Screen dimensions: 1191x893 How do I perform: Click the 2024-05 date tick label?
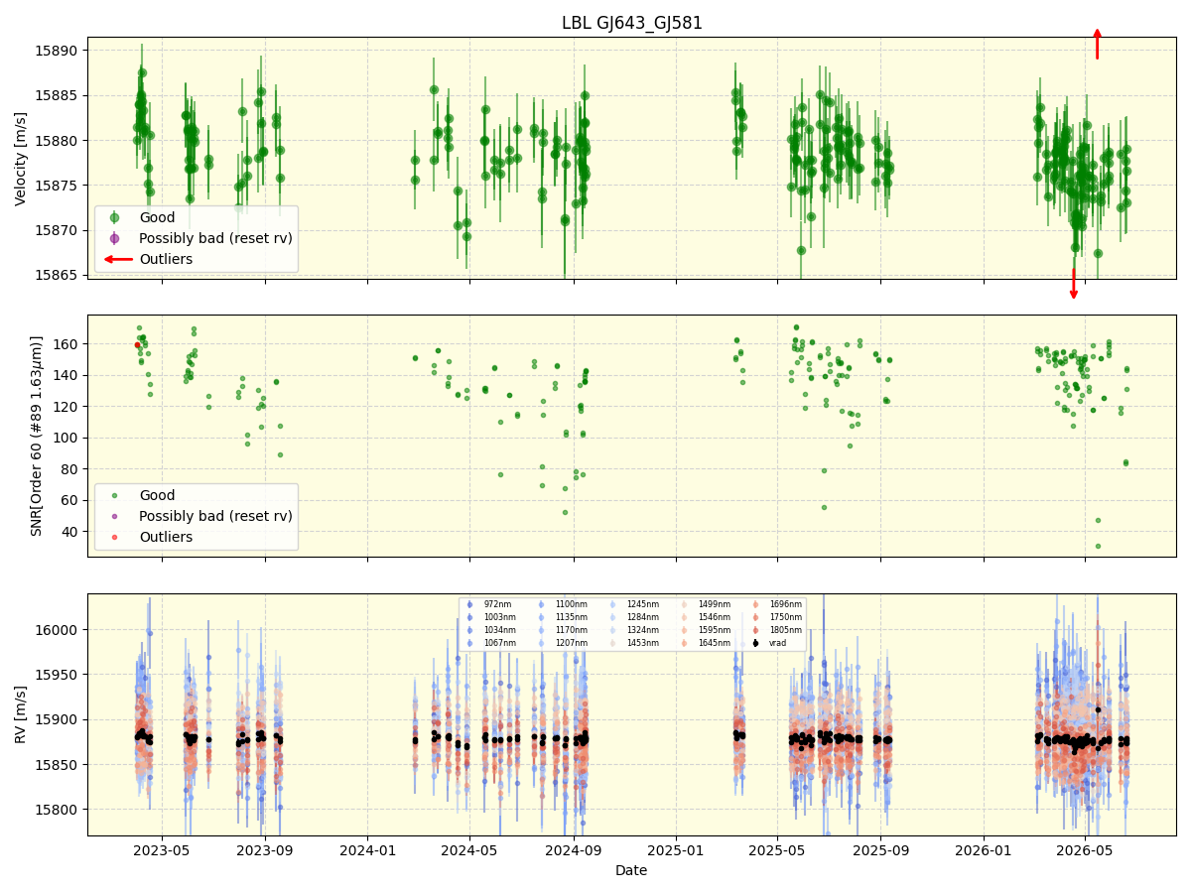point(469,850)
